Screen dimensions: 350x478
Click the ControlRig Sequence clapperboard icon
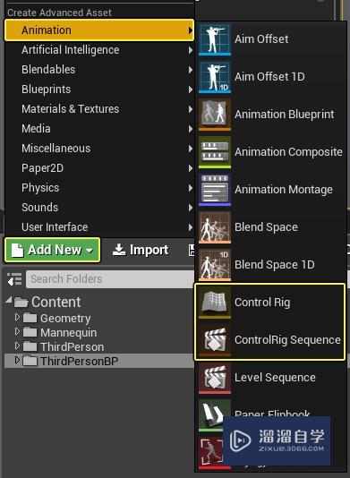pos(215,340)
